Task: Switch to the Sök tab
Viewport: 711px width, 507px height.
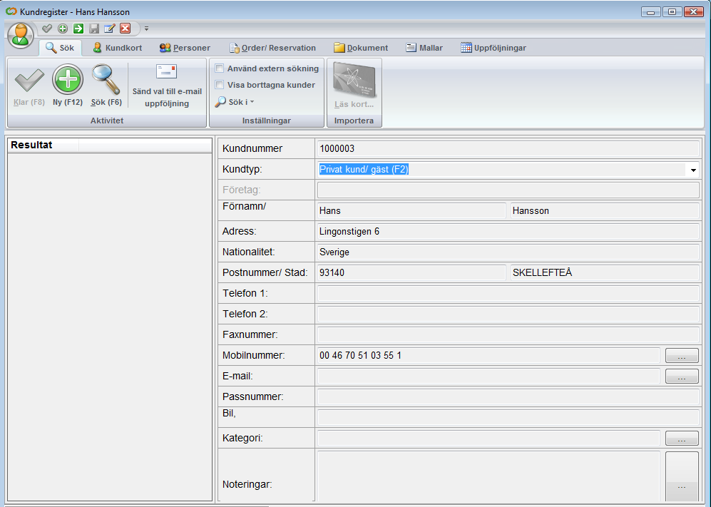Action: [61, 48]
